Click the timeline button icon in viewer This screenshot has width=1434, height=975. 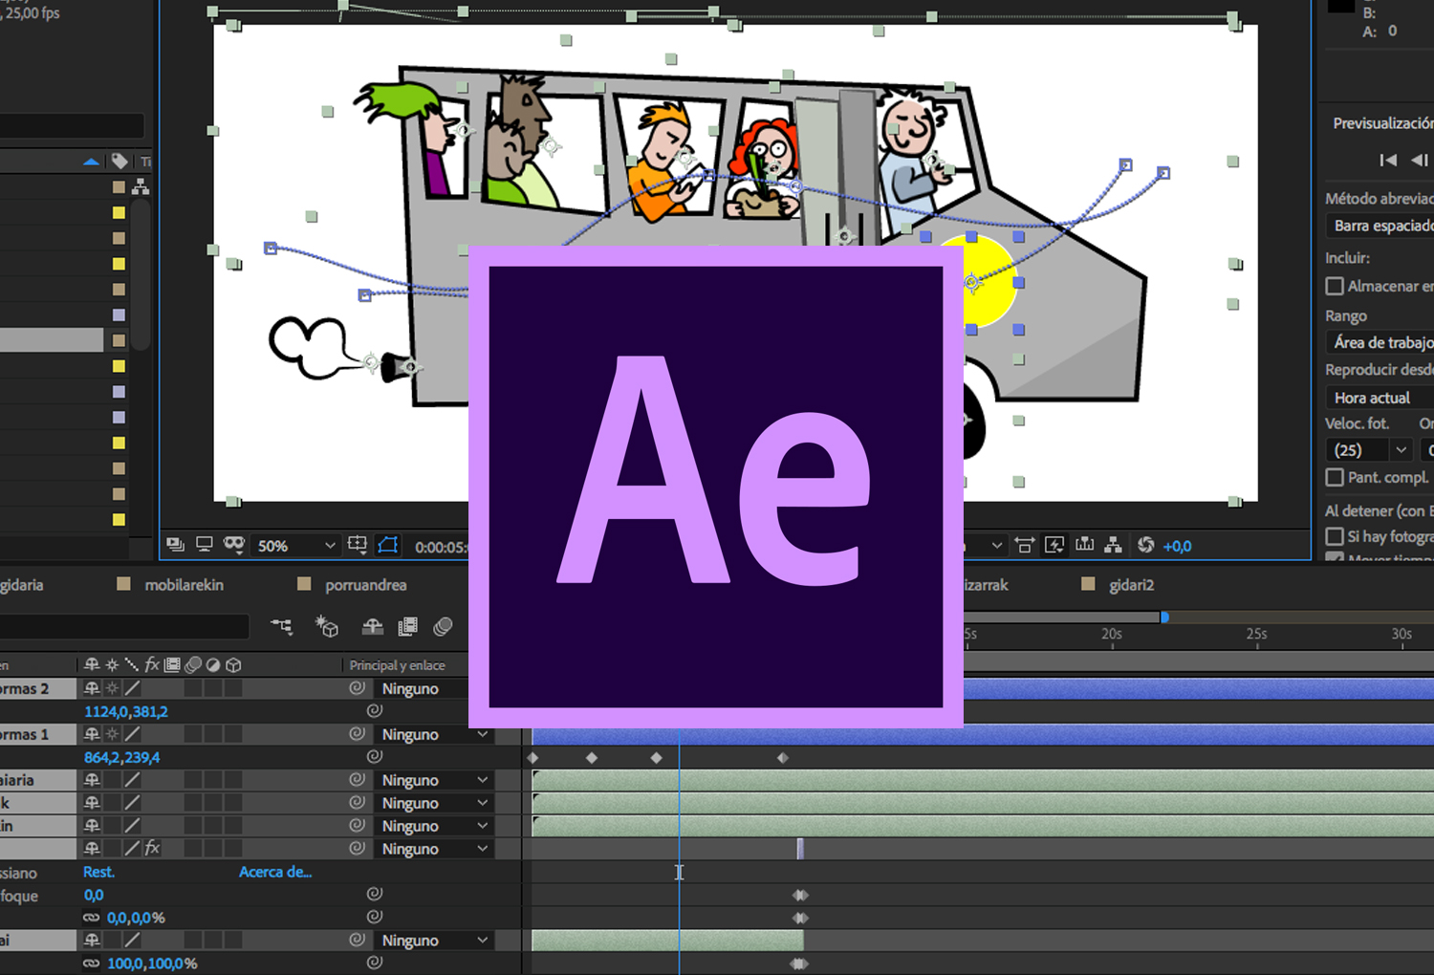point(1084,546)
